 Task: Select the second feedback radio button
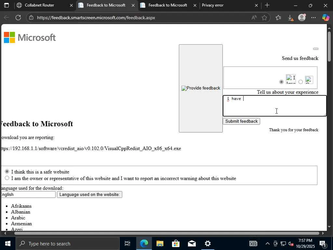300,82
